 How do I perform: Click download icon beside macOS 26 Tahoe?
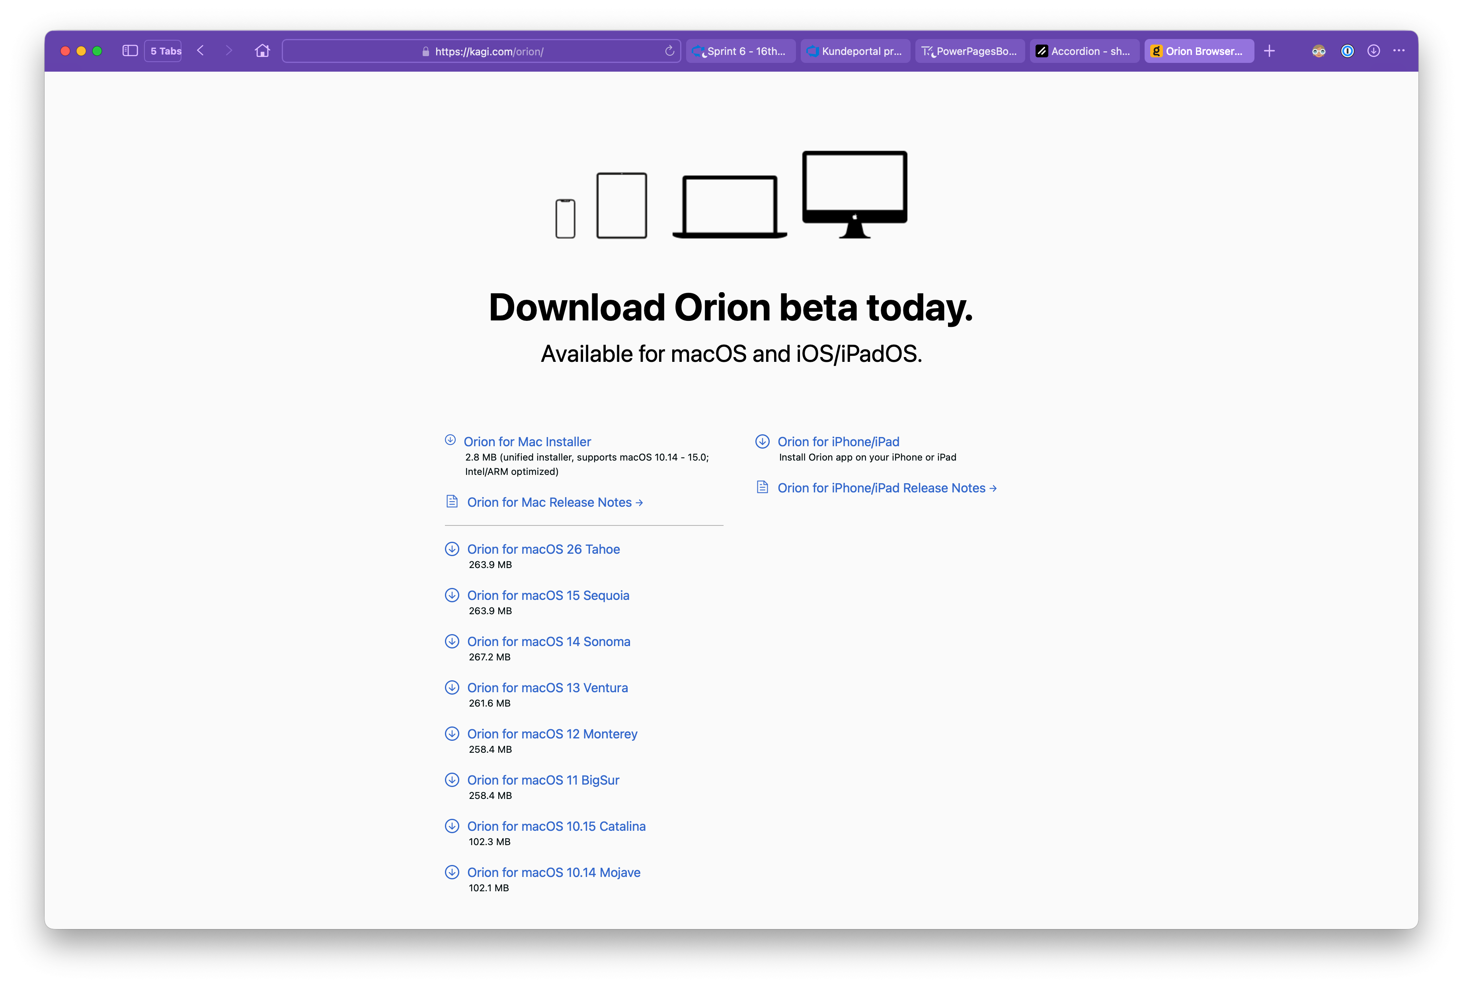point(452,549)
